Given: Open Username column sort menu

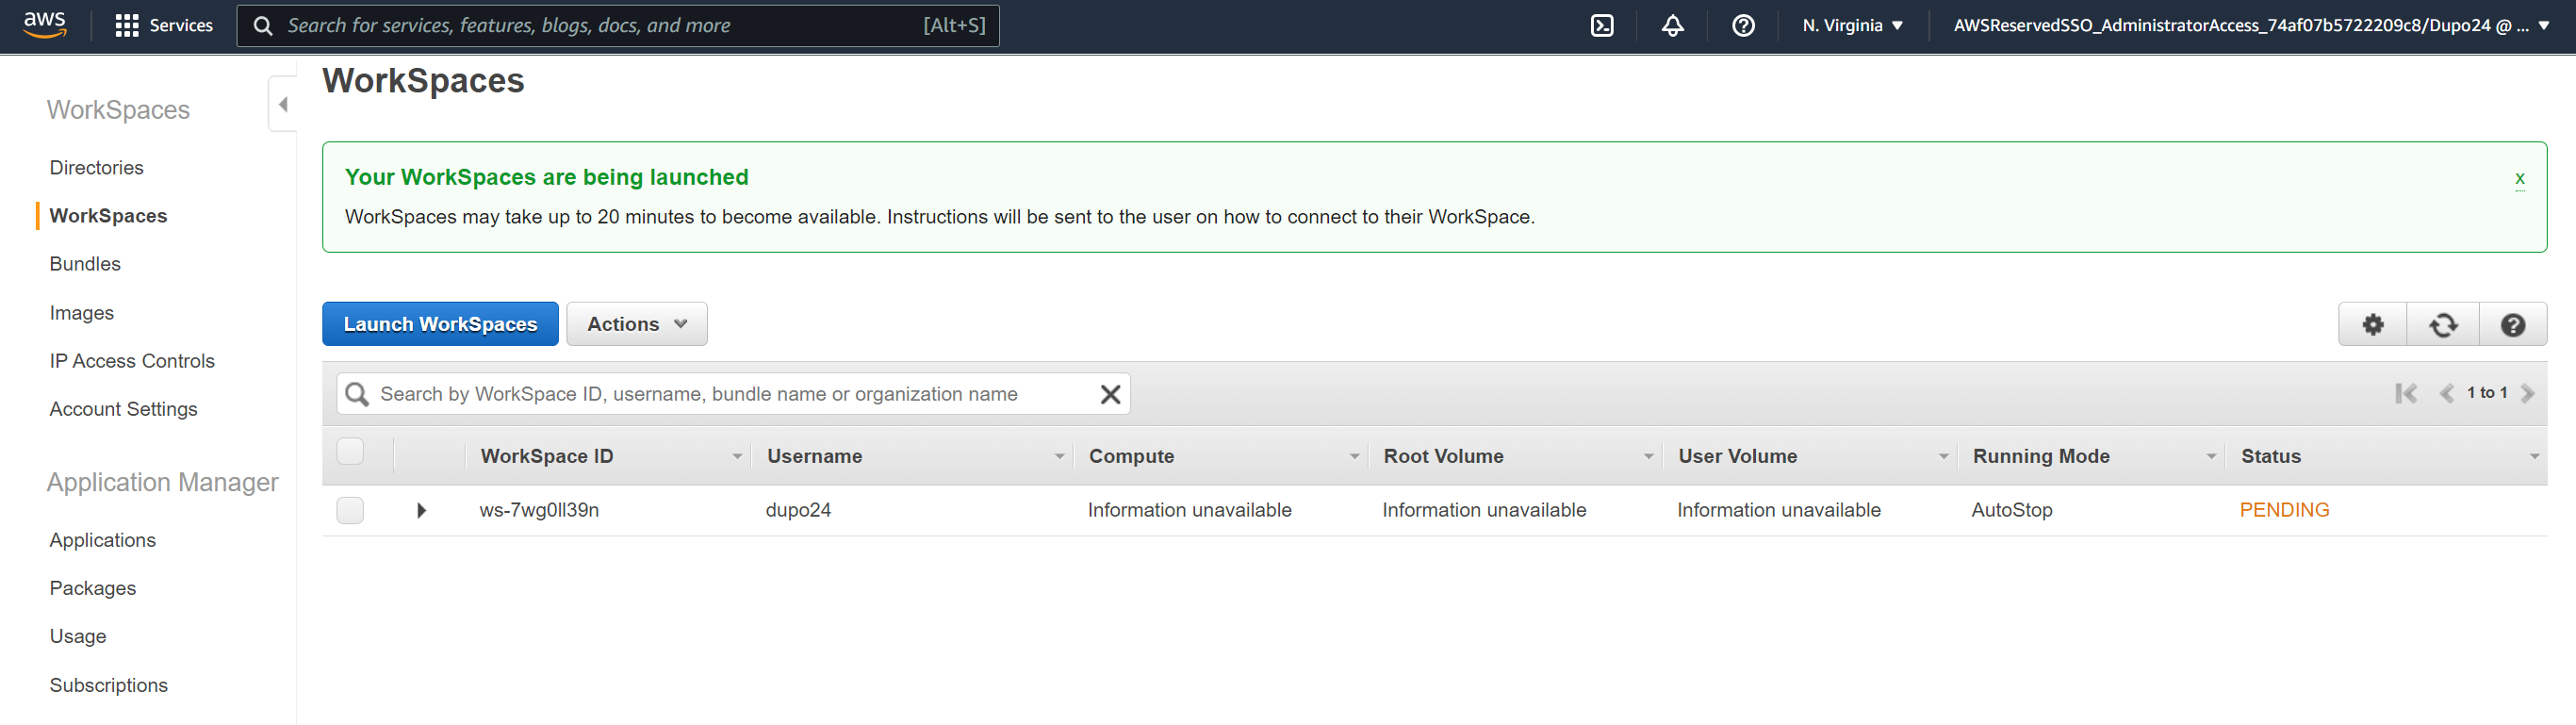Looking at the screenshot, I should [x=1059, y=457].
